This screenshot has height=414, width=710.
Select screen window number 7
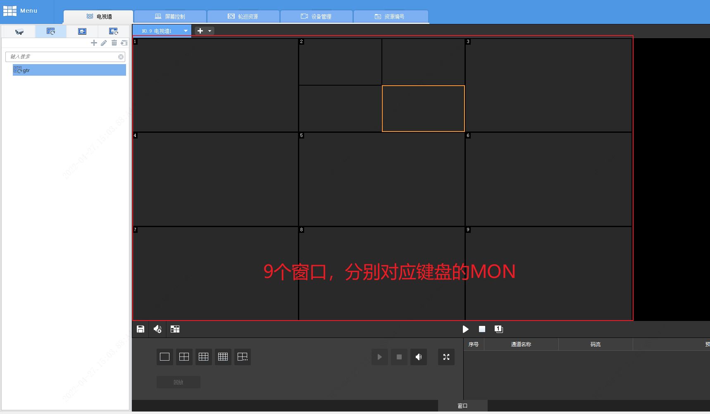(x=215, y=273)
